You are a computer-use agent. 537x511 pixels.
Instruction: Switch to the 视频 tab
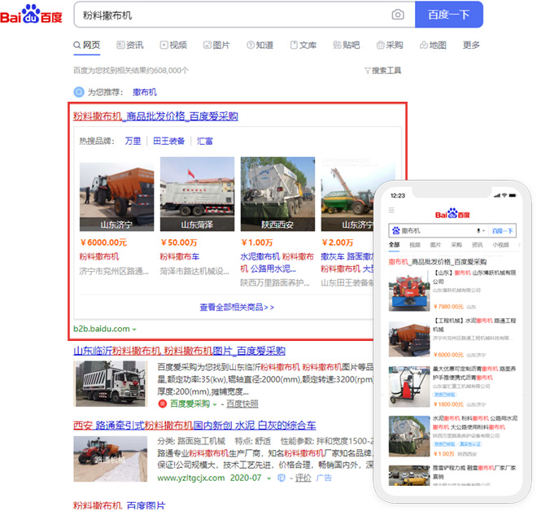point(173,46)
